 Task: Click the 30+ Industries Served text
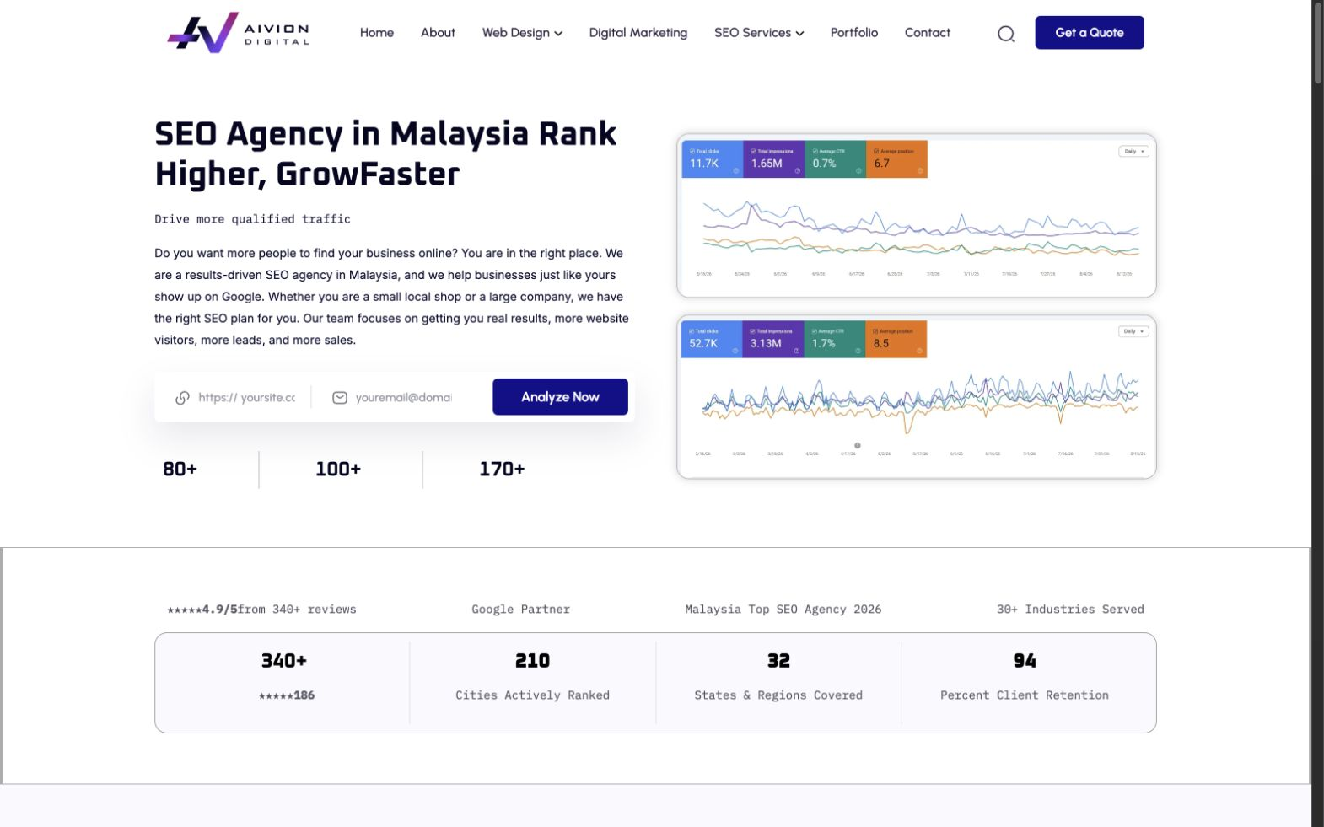(x=1071, y=610)
